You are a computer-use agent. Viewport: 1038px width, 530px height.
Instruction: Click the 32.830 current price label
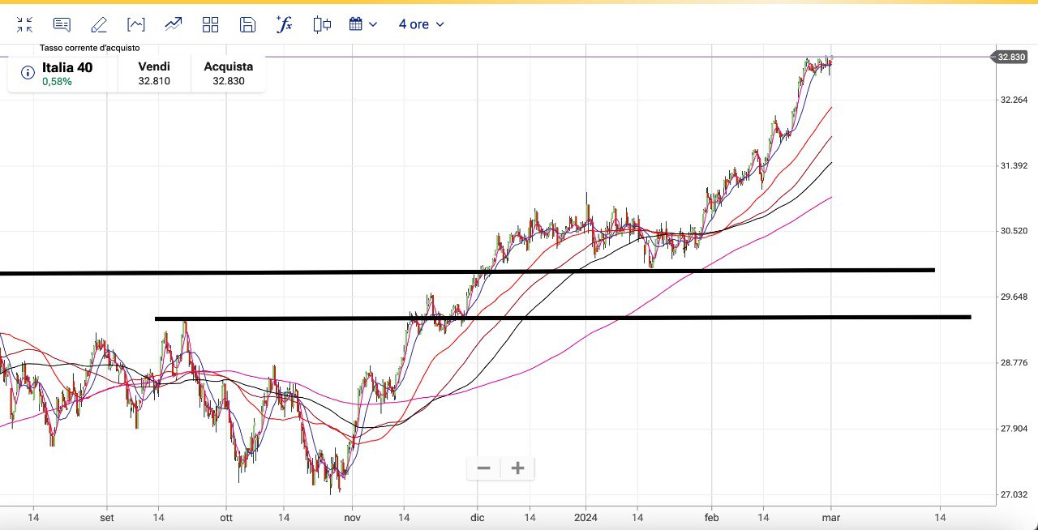pos(1010,57)
